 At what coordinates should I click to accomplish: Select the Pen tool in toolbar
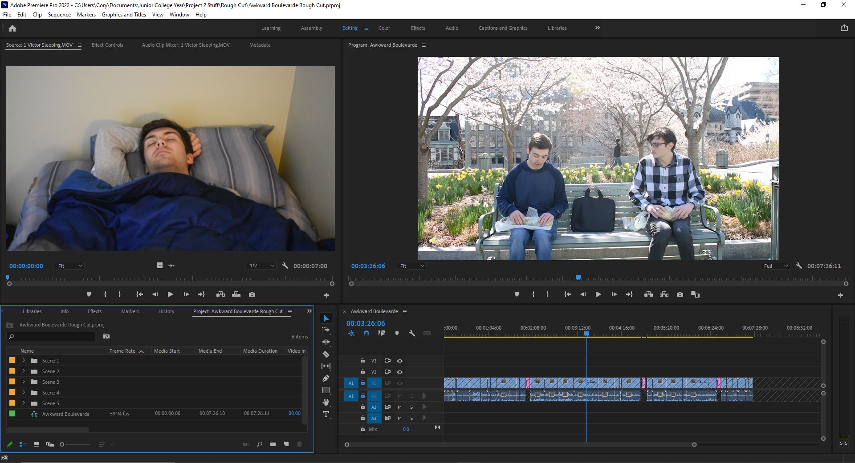click(x=326, y=378)
